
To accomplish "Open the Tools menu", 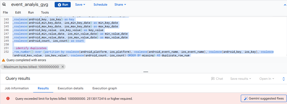I will click(x=45, y=12).
